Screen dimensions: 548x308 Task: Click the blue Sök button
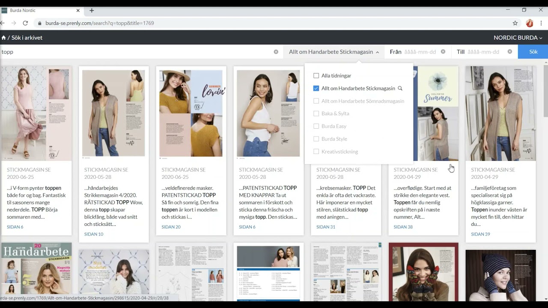(533, 52)
